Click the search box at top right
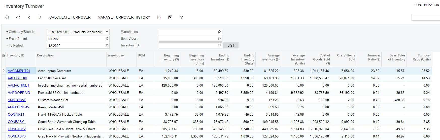The width and height of the screenshot is (440, 140). (x=426, y=17)
